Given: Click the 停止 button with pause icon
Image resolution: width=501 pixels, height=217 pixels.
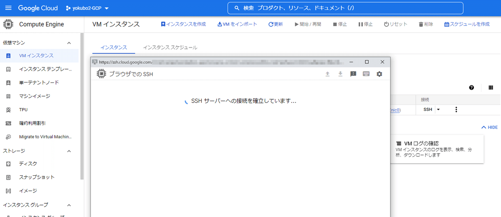Looking at the screenshot, I should coord(365,24).
